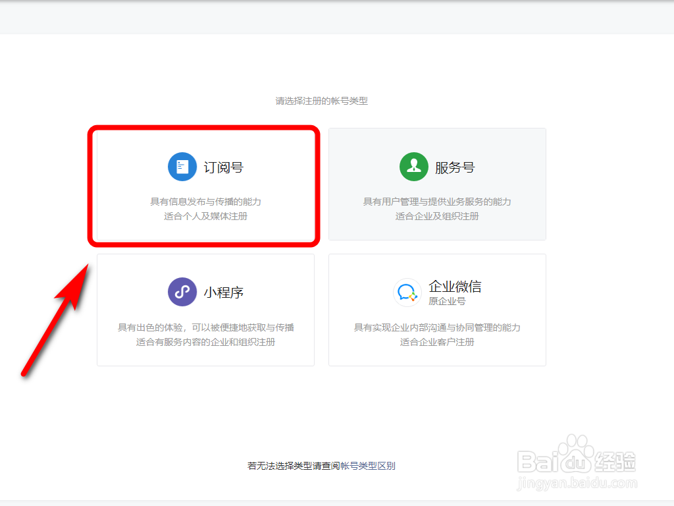Click the 若无法选择类型请查阅 text
Image resolution: width=674 pixels, height=506 pixels.
(x=294, y=466)
